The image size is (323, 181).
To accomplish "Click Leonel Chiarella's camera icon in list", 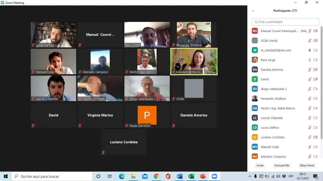I will [x=315, y=118].
